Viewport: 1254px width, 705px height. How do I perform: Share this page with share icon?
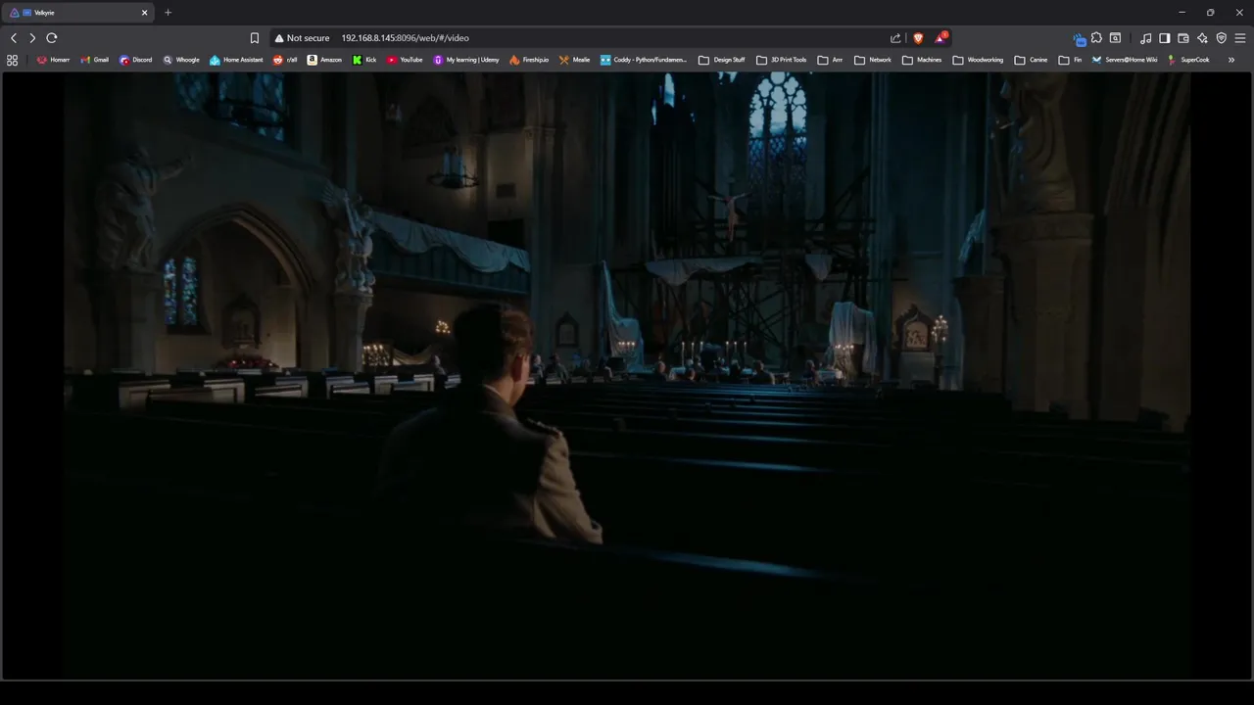pos(895,38)
